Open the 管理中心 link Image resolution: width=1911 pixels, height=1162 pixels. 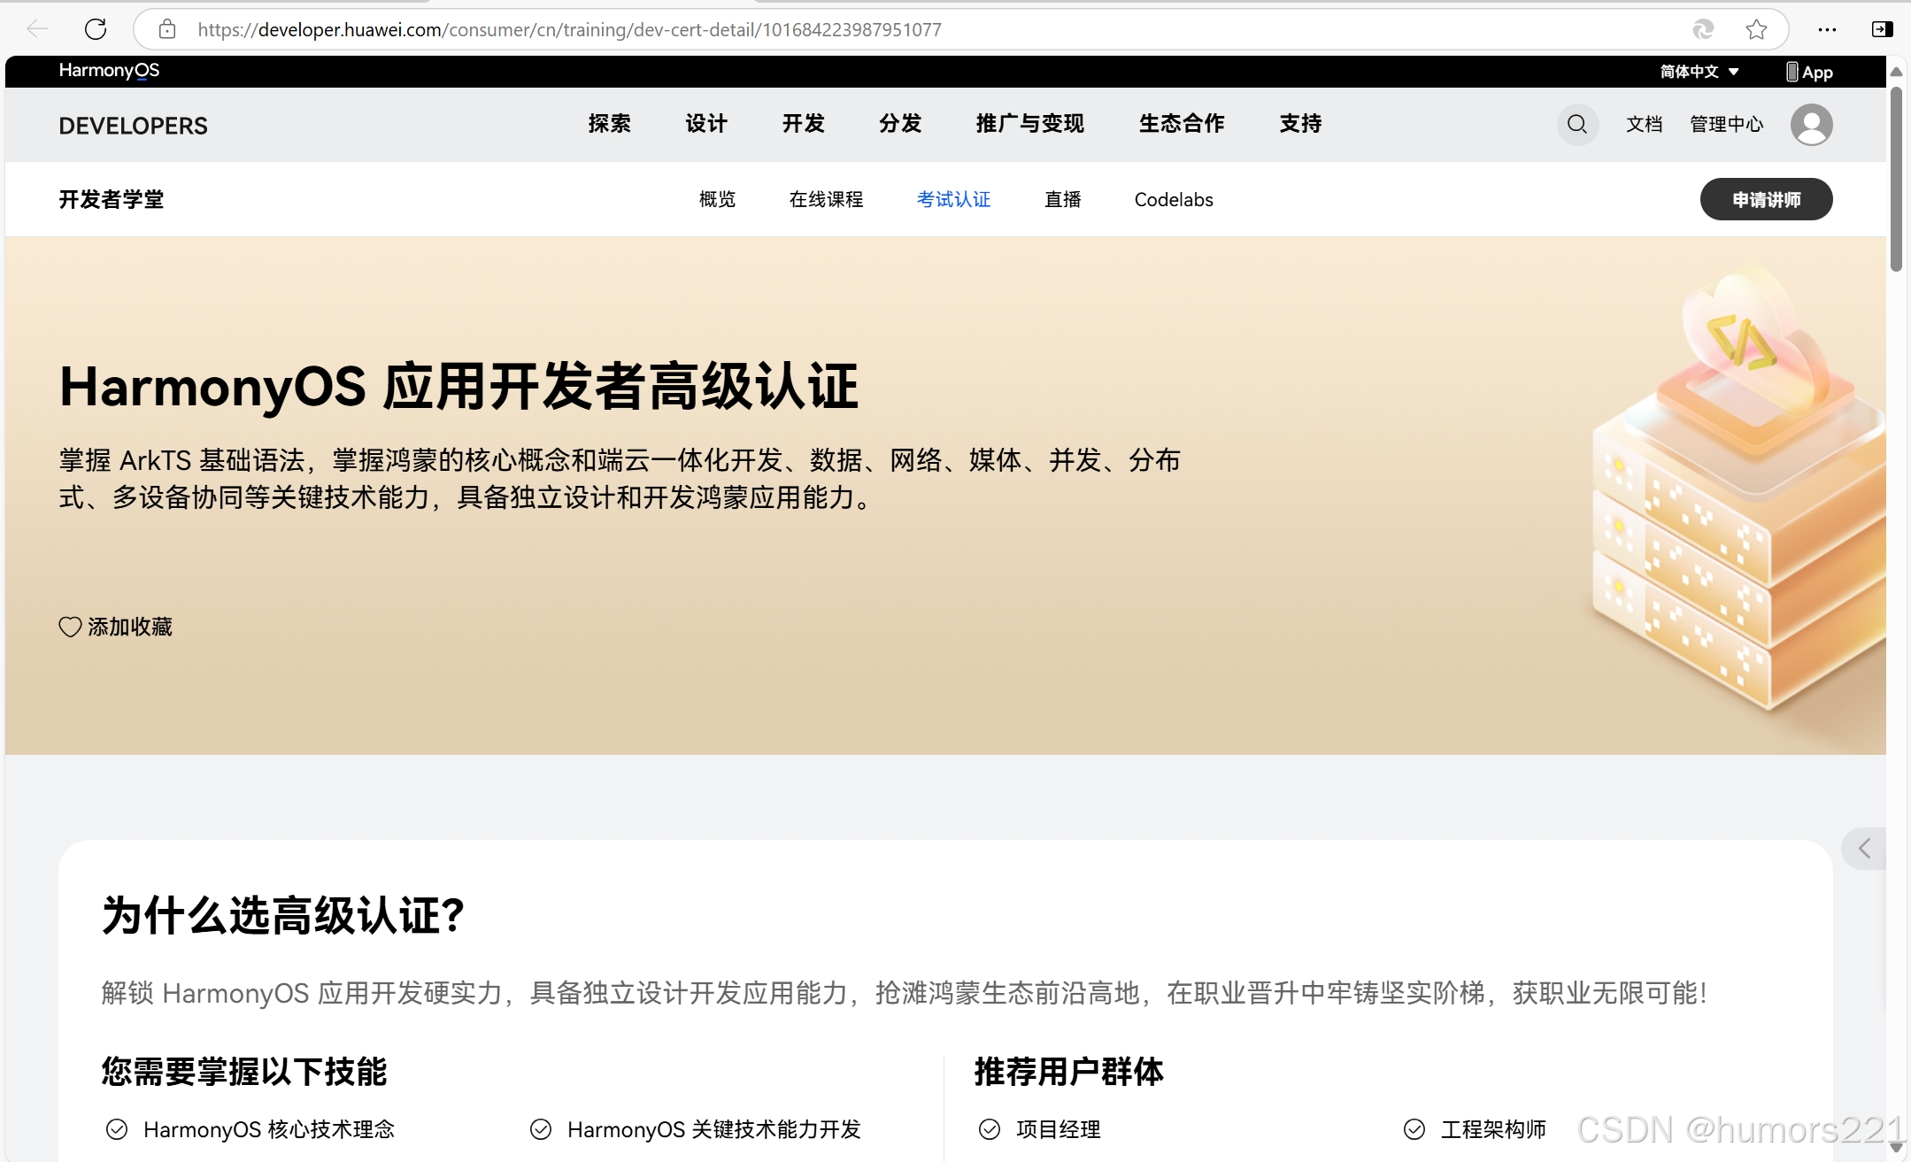tap(1726, 124)
